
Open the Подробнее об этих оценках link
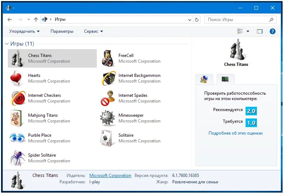pyautogui.click(x=236, y=133)
